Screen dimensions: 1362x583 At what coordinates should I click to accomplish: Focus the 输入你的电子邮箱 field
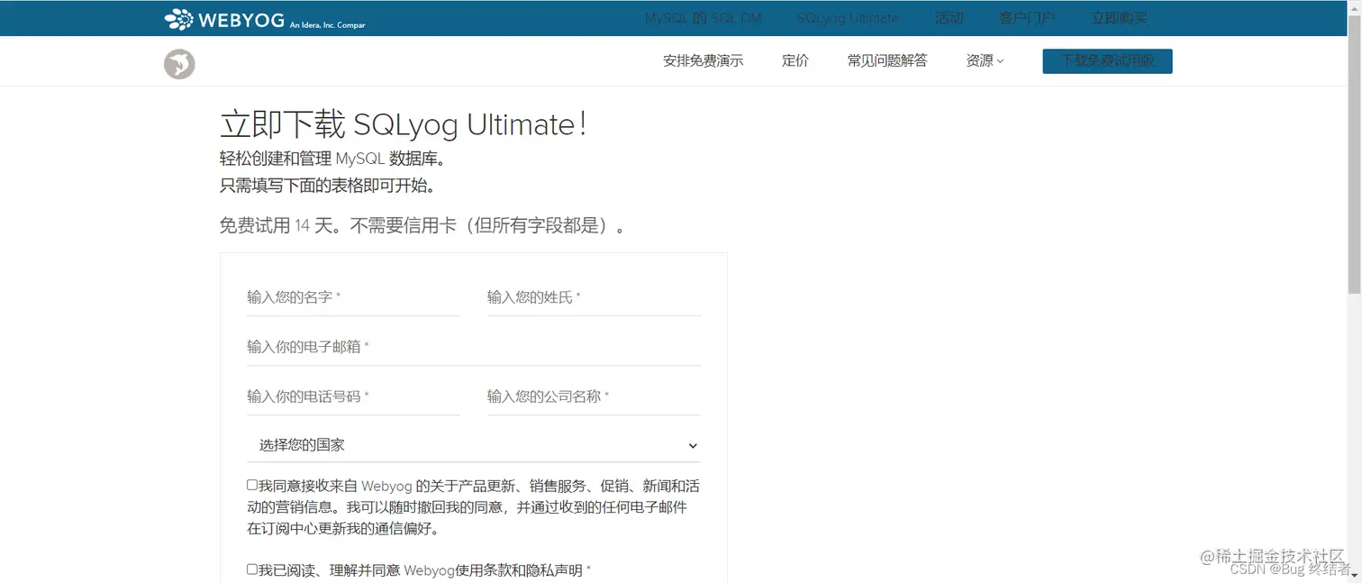coord(474,347)
